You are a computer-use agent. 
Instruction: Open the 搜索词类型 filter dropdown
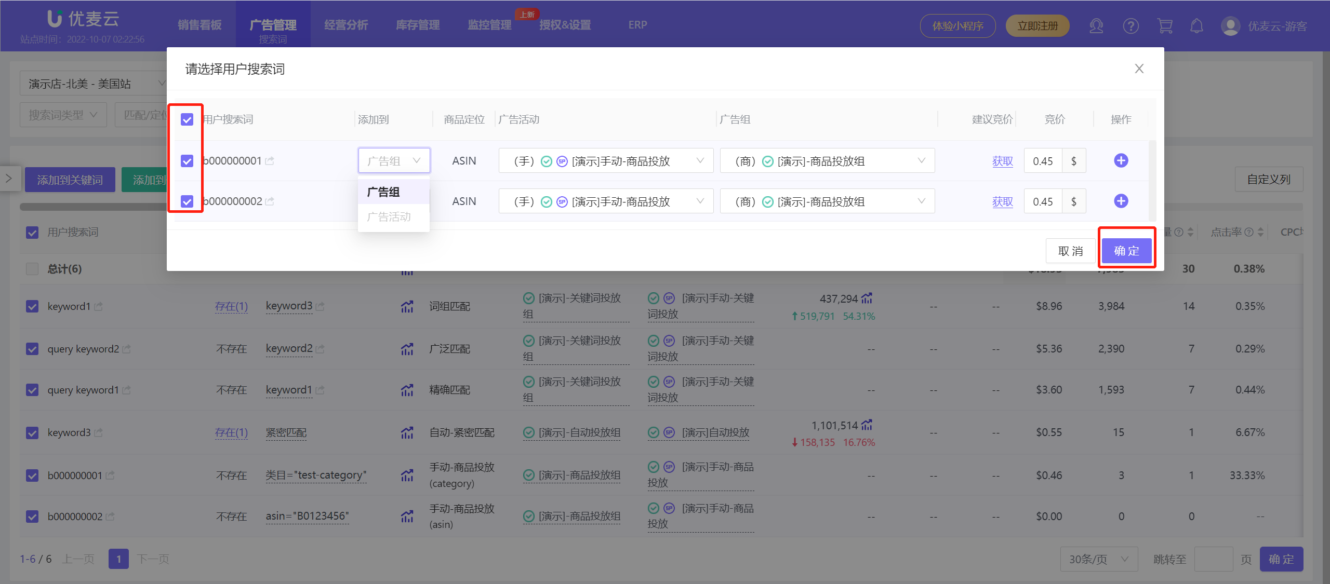[x=63, y=115]
